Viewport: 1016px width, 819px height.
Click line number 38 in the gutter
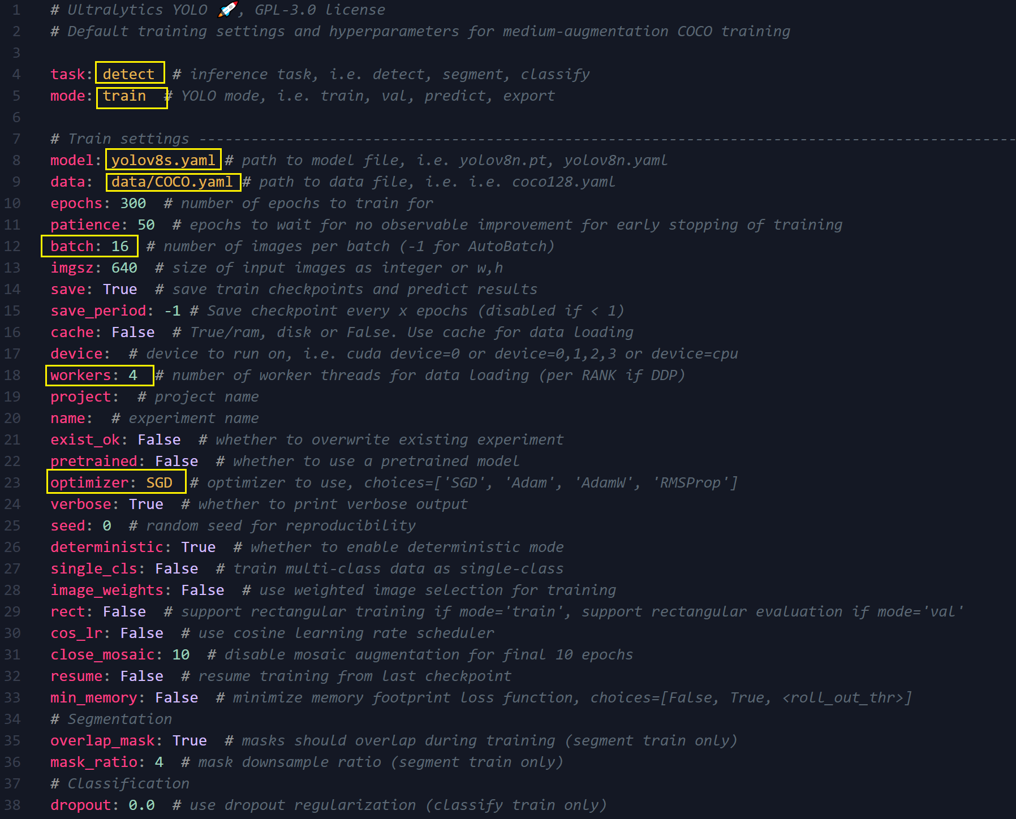pyautogui.click(x=12, y=805)
